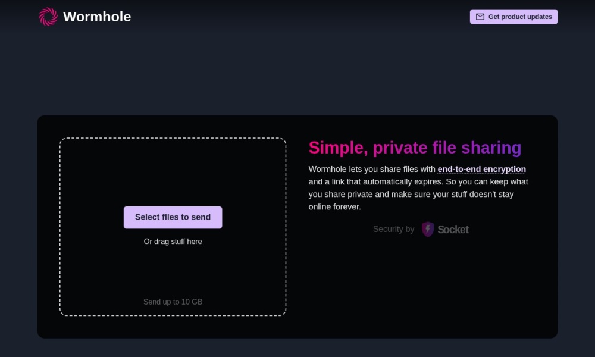595x357 pixels.
Task: Click the Socket wordmark text
Action: pyautogui.click(x=453, y=229)
